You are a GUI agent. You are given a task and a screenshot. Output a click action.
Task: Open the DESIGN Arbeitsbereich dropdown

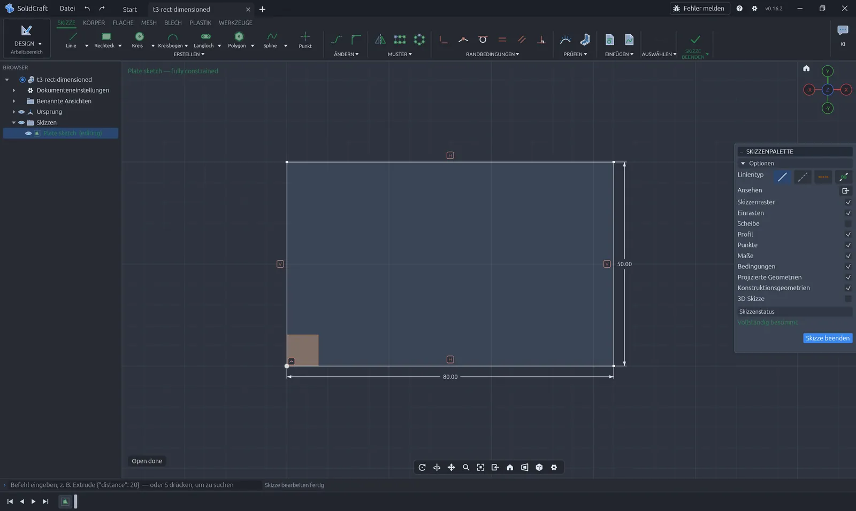tap(27, 38)
